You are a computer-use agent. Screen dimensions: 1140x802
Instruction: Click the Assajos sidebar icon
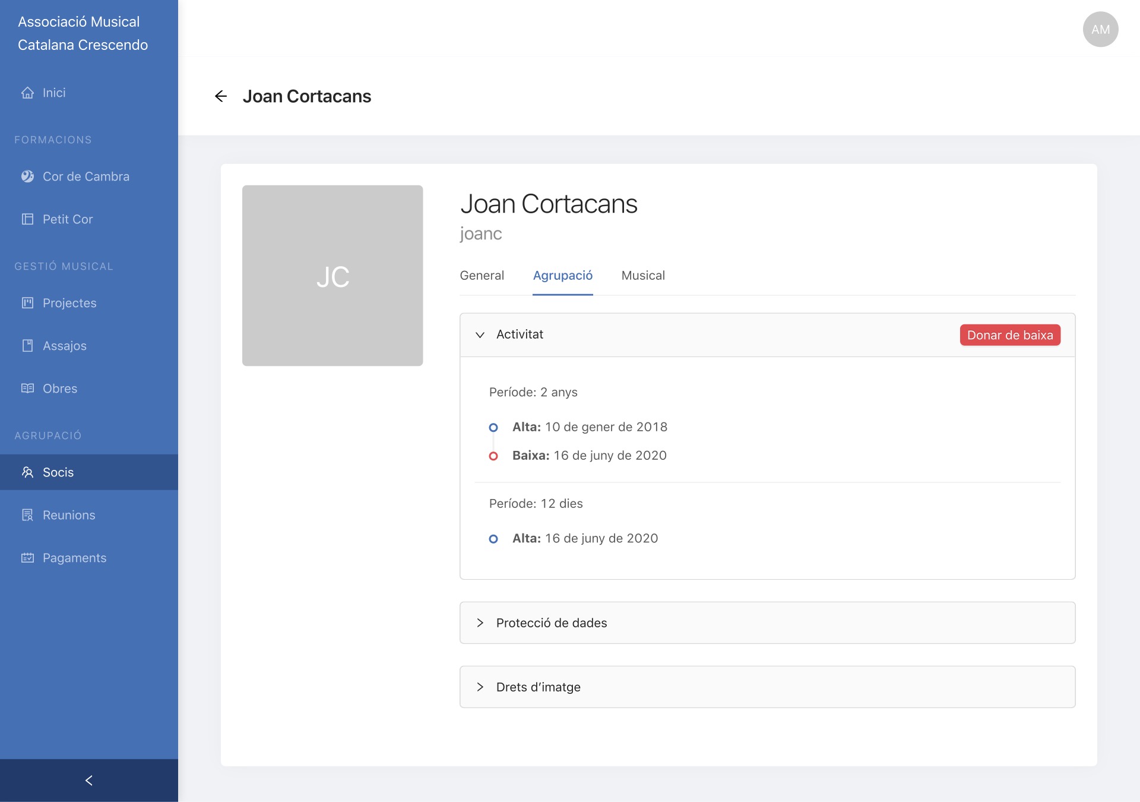(27, 346)
